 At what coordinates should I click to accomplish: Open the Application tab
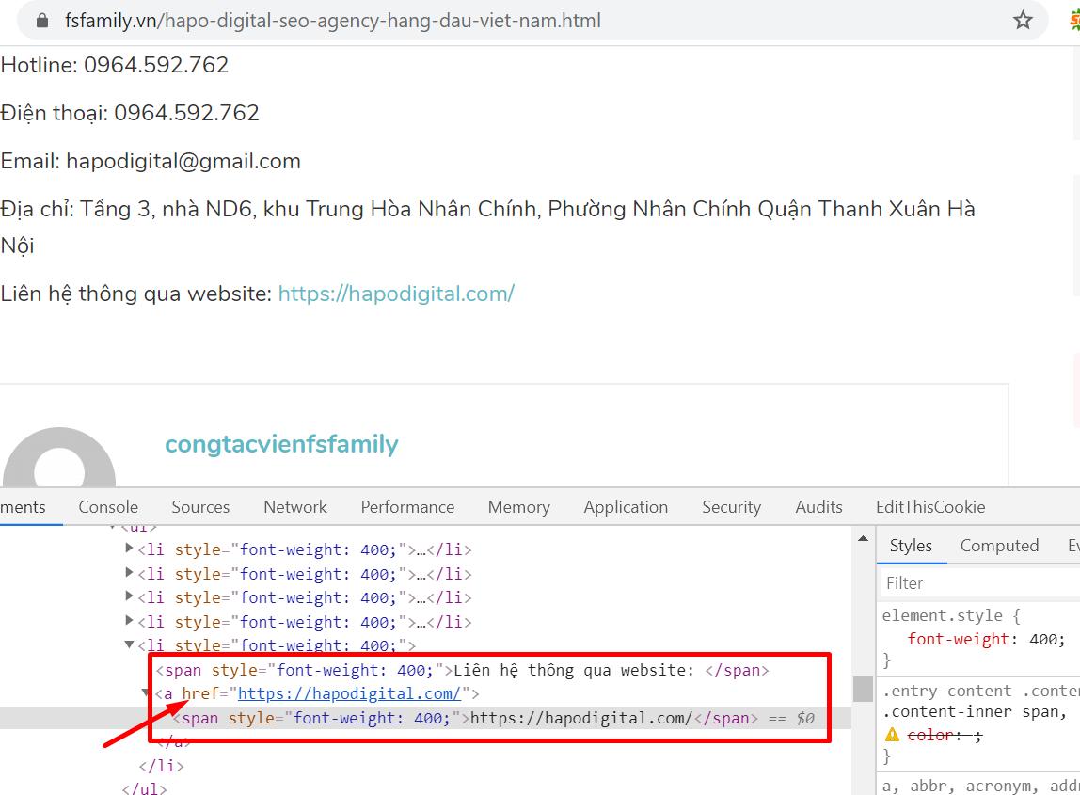click(x=627, y=507)
